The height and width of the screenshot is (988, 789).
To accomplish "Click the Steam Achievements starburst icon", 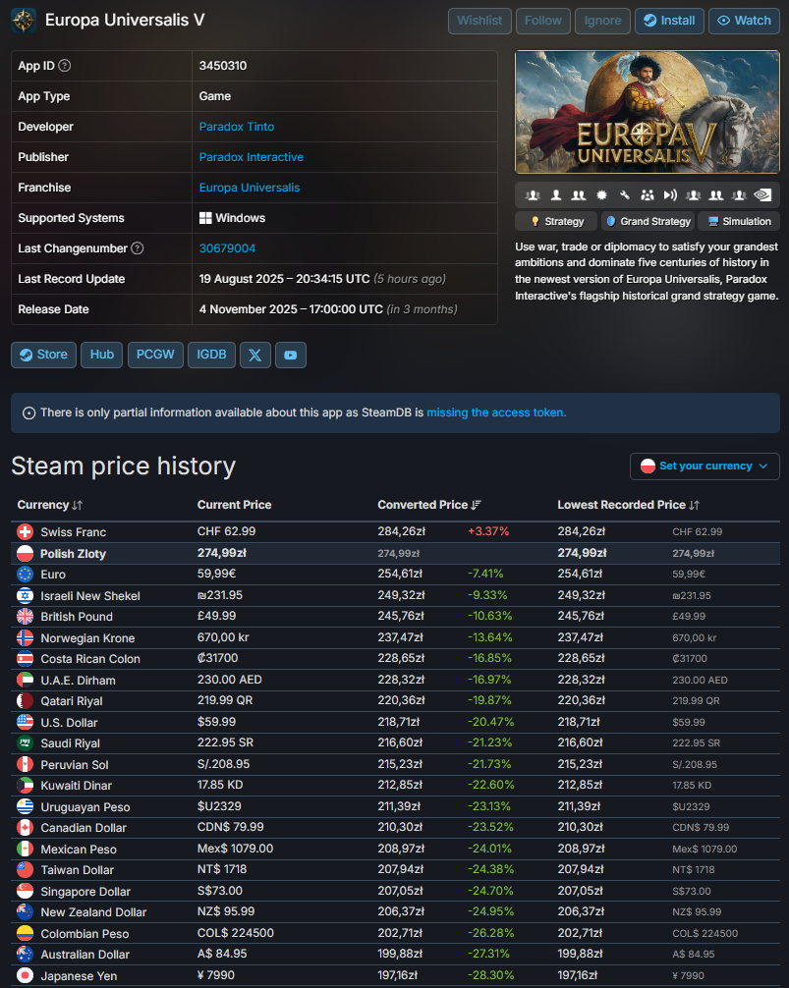I will tap(602, 195).
